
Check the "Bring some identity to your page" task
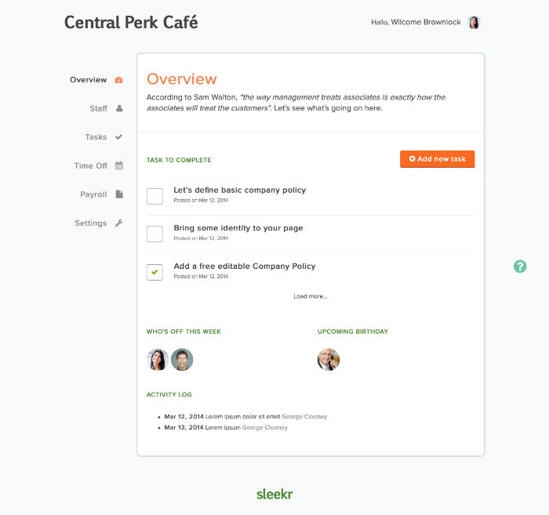155,234
